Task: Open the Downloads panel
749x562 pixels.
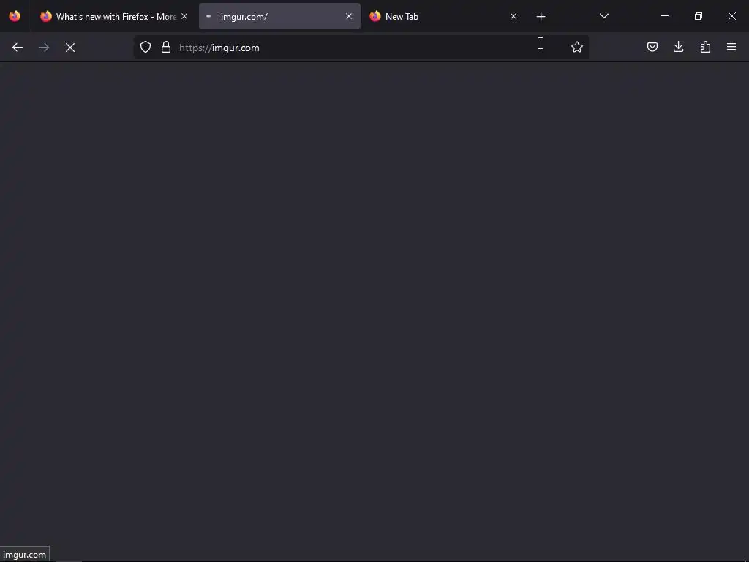Action: click(679, 47)
